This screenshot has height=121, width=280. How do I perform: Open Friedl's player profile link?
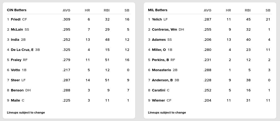15,19
